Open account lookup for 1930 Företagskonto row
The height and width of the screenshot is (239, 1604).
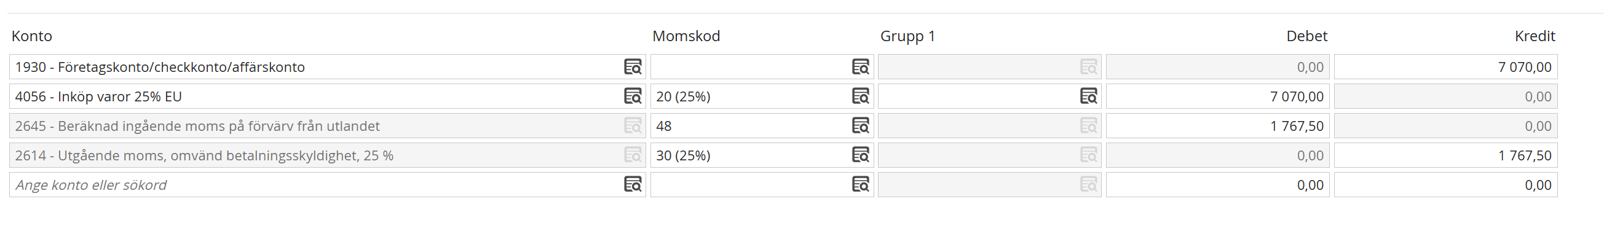click(x=633, y=66)
